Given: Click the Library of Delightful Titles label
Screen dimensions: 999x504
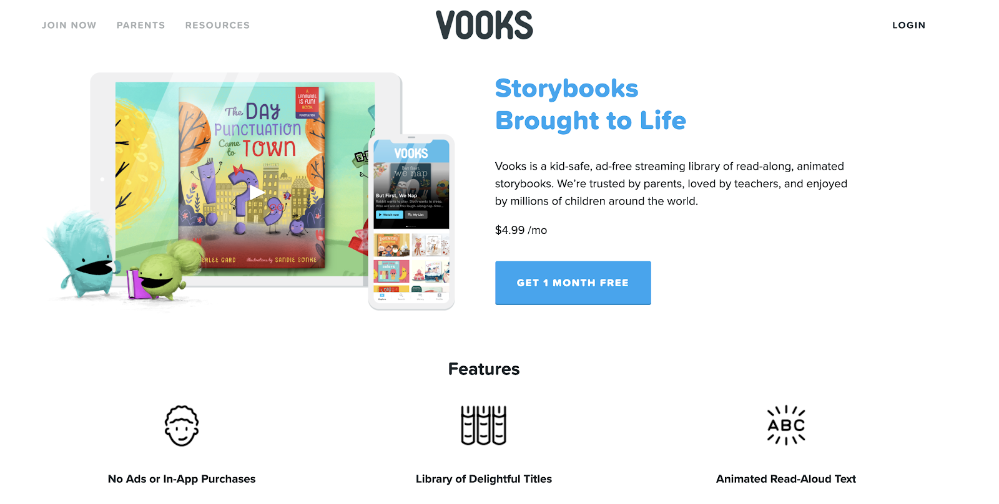Looking at the screenshot, I should tap(484, 479).
